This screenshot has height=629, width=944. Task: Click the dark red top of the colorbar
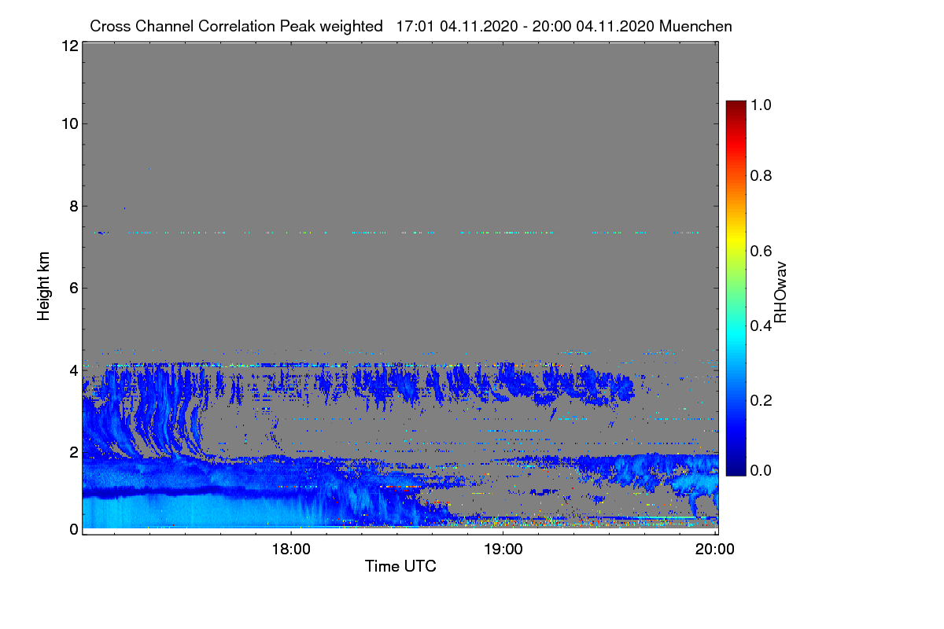point(735,109)
